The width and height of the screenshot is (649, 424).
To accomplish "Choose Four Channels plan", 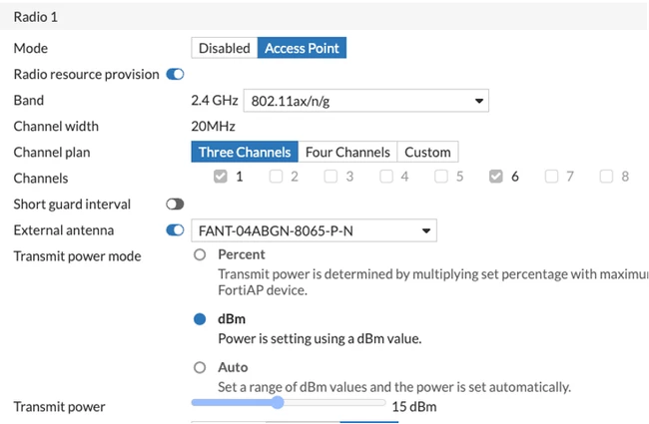I will [347, 152].
